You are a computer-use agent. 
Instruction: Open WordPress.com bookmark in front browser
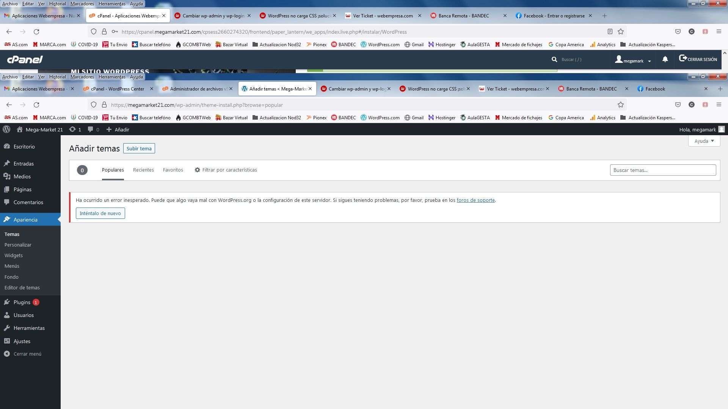(380, 118)
